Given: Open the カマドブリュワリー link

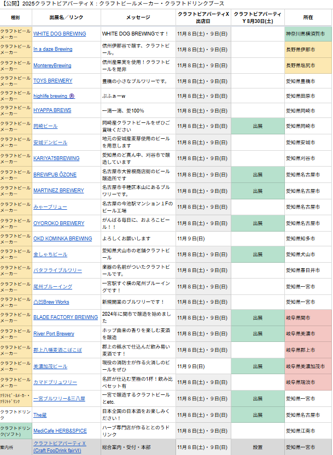Looking at the screenshot, I should (55, 382).
